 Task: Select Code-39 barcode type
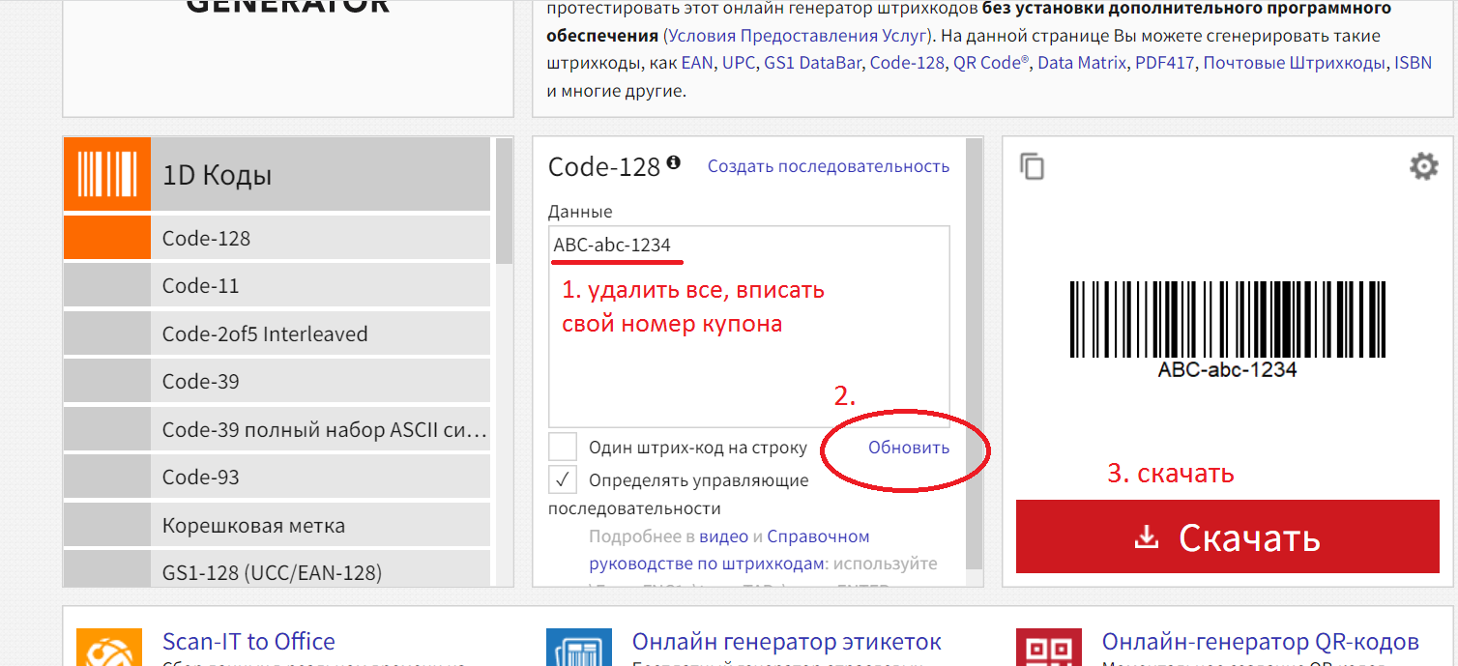[x=277, y=382]
